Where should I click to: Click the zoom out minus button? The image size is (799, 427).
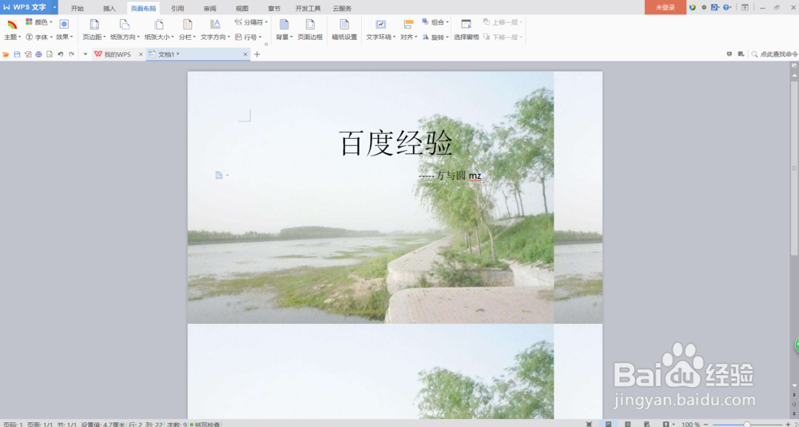pos(706,424)
